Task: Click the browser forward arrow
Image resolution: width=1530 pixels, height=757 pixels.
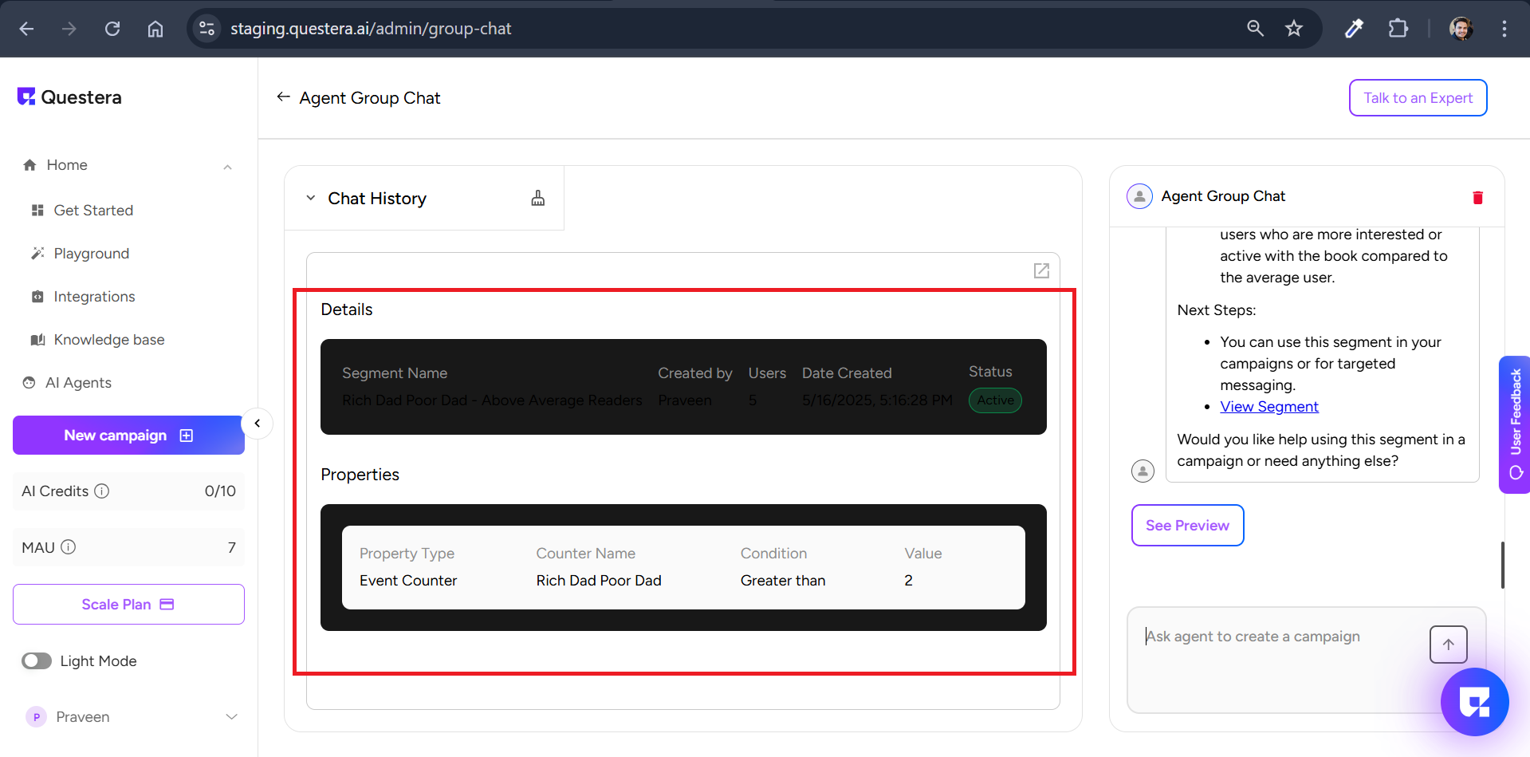Action: [x=69, y=29]
